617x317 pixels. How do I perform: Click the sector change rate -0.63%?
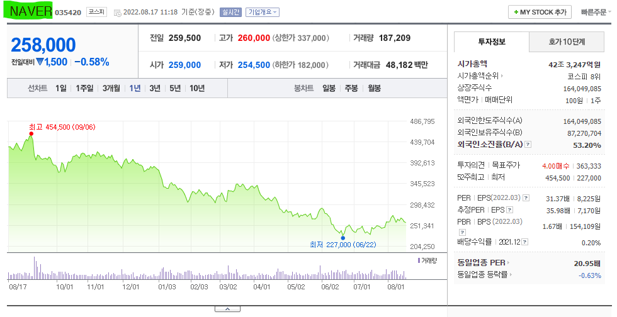[x=589, y=275]
